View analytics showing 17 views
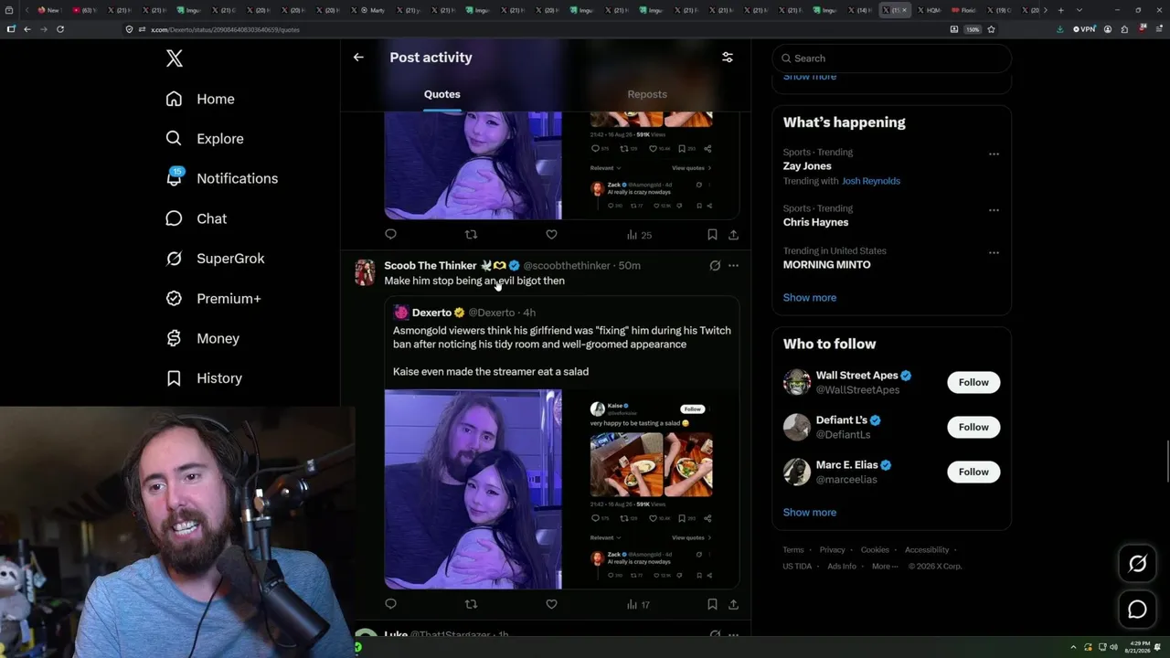The height and width of the screenshot is (658, 1170). [x=638, y=604]
